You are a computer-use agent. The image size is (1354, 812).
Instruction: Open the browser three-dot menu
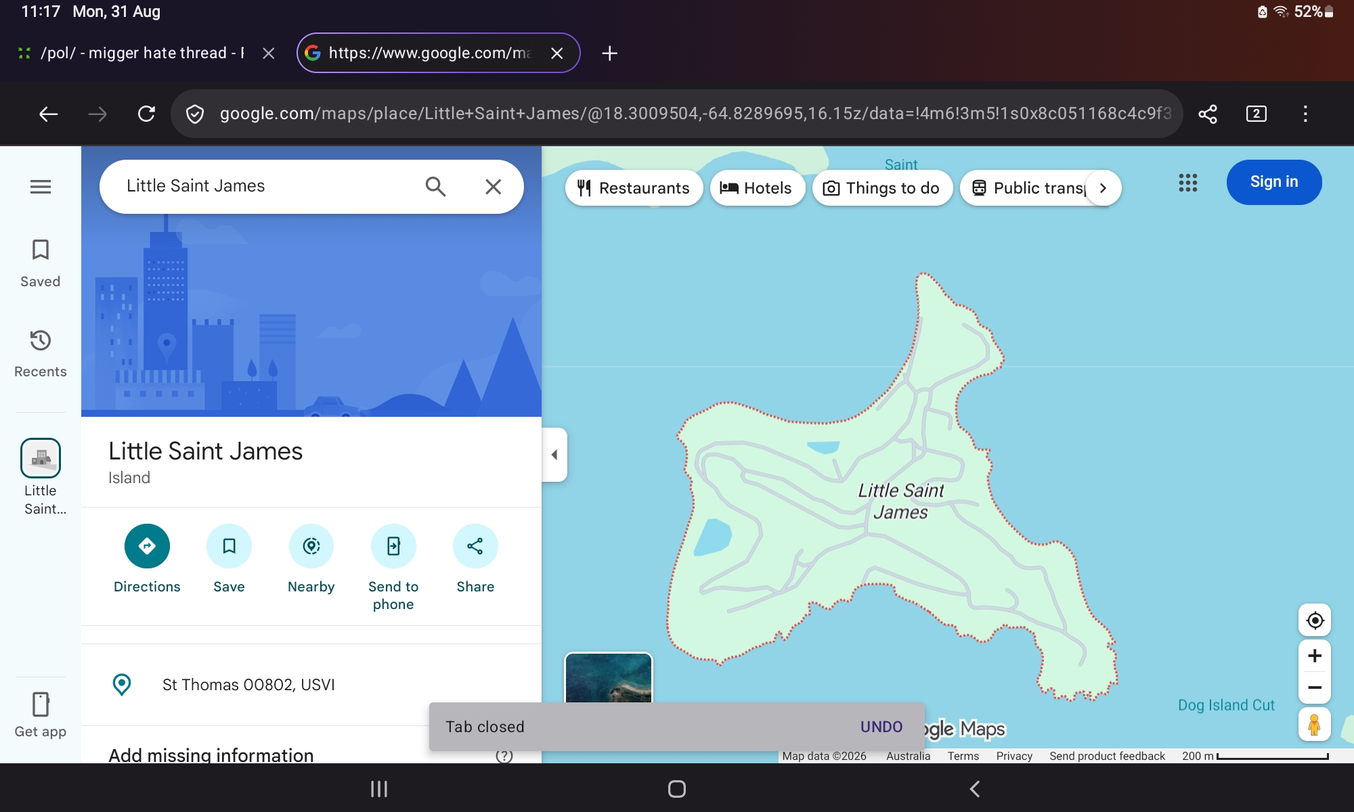click(1305, 114)
